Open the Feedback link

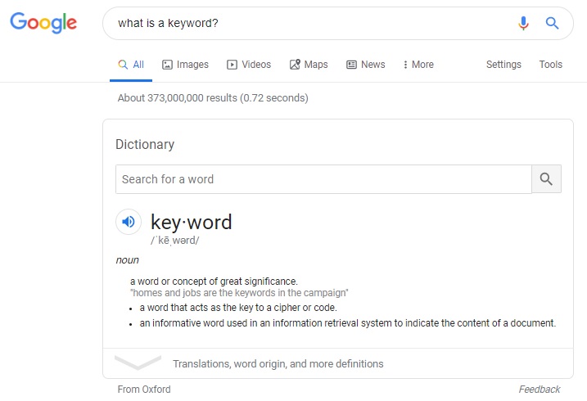tap(540, 390)
